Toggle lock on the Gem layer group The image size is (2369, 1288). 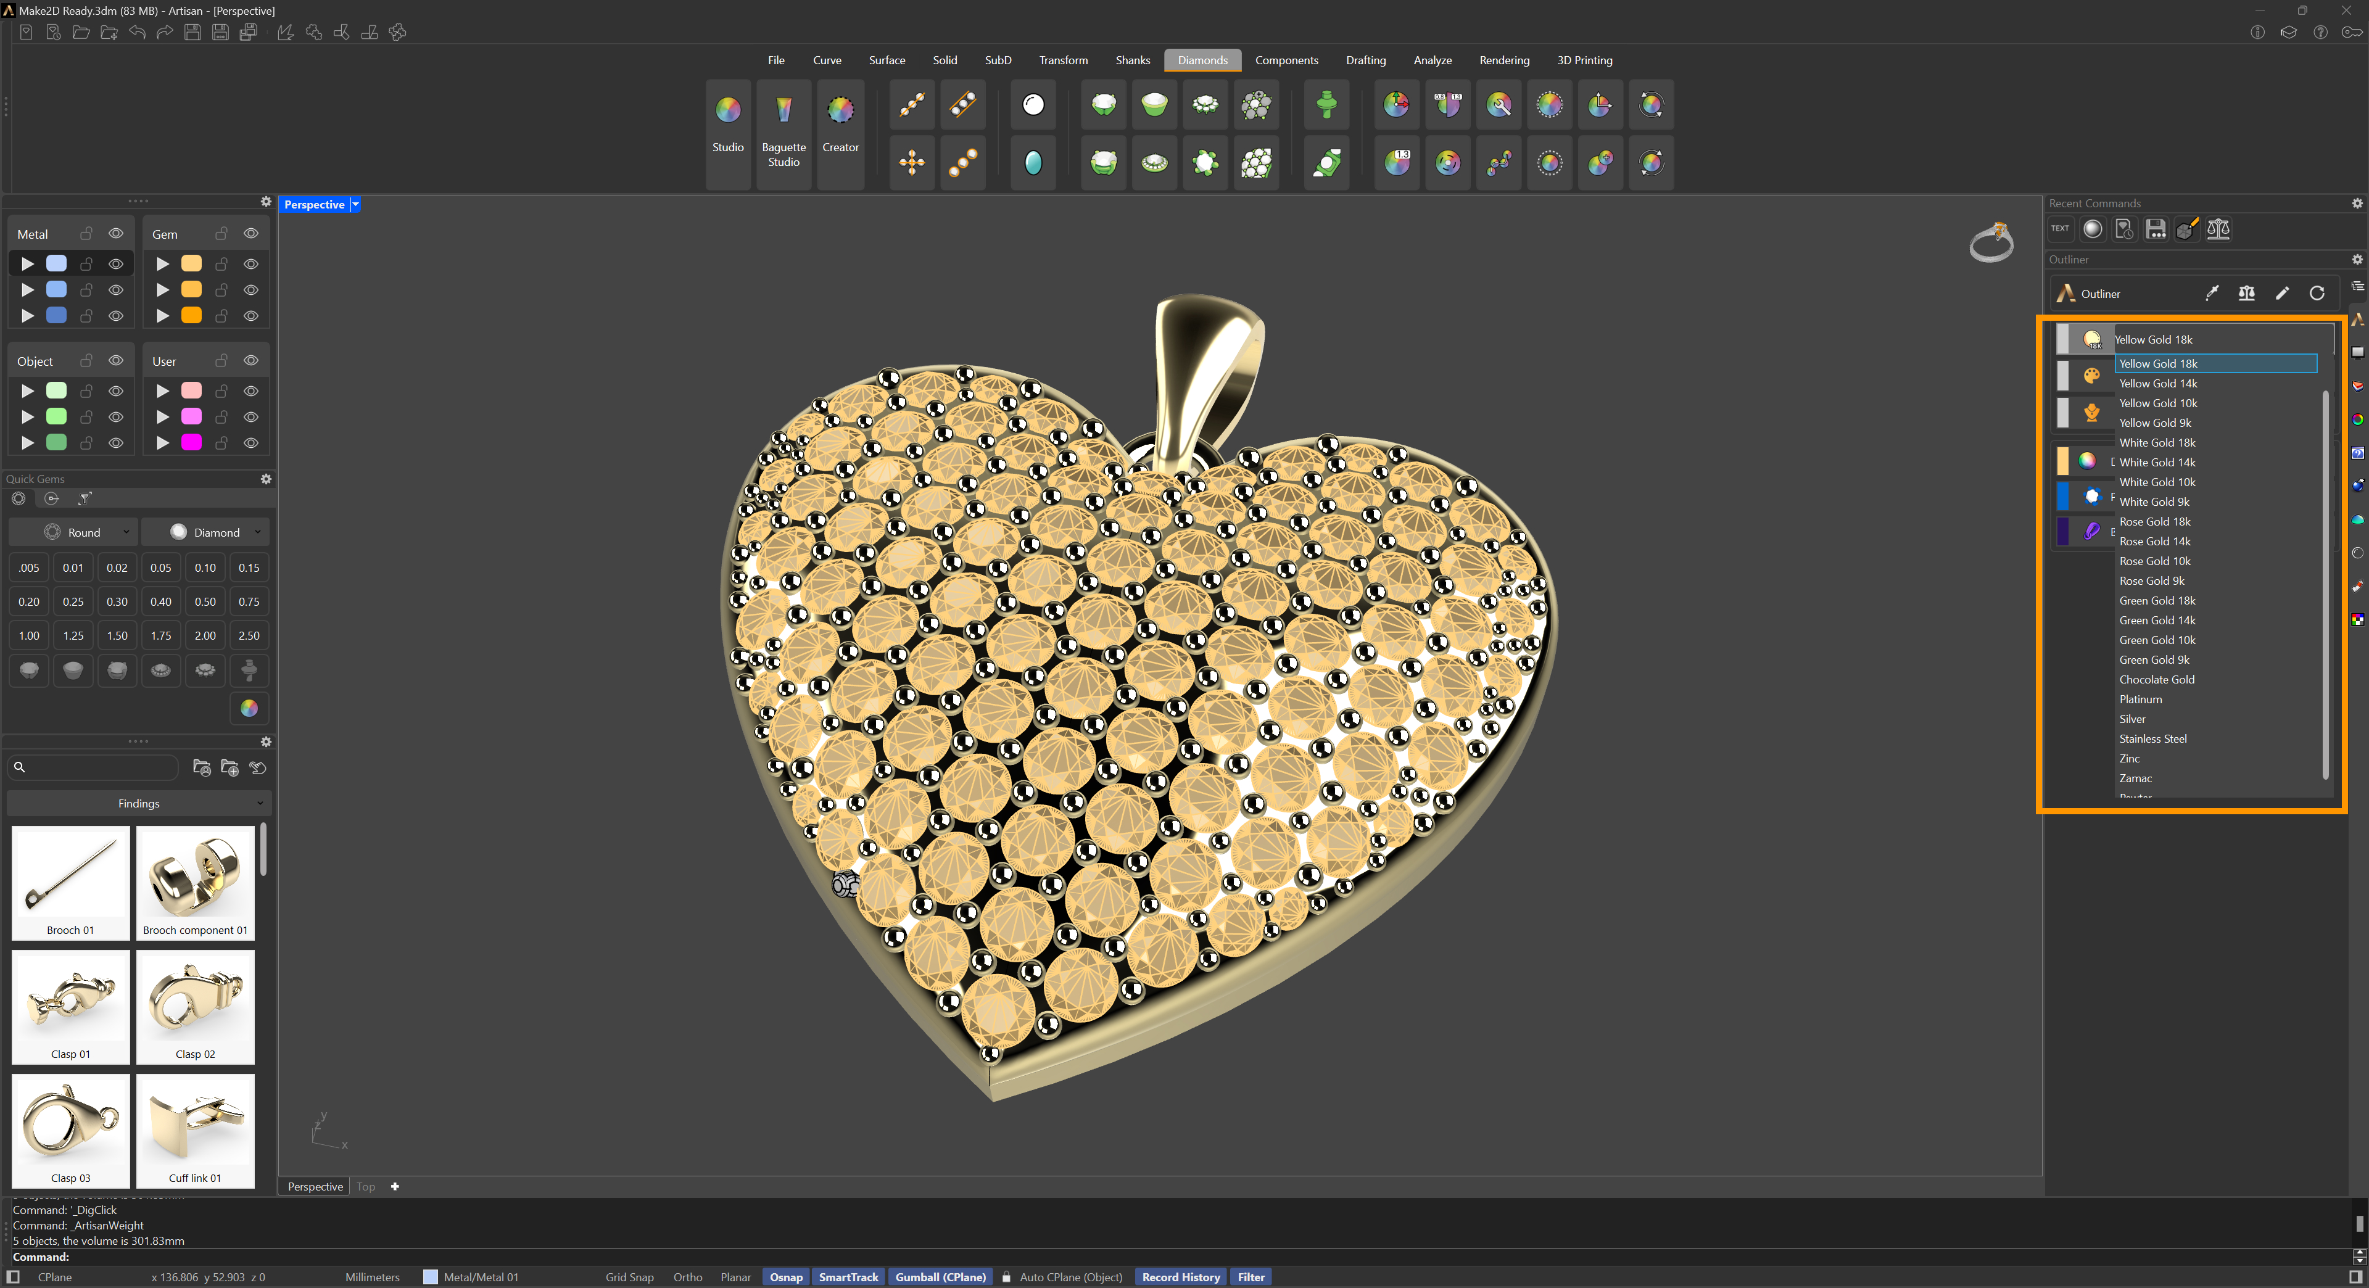tap(221, 234)
